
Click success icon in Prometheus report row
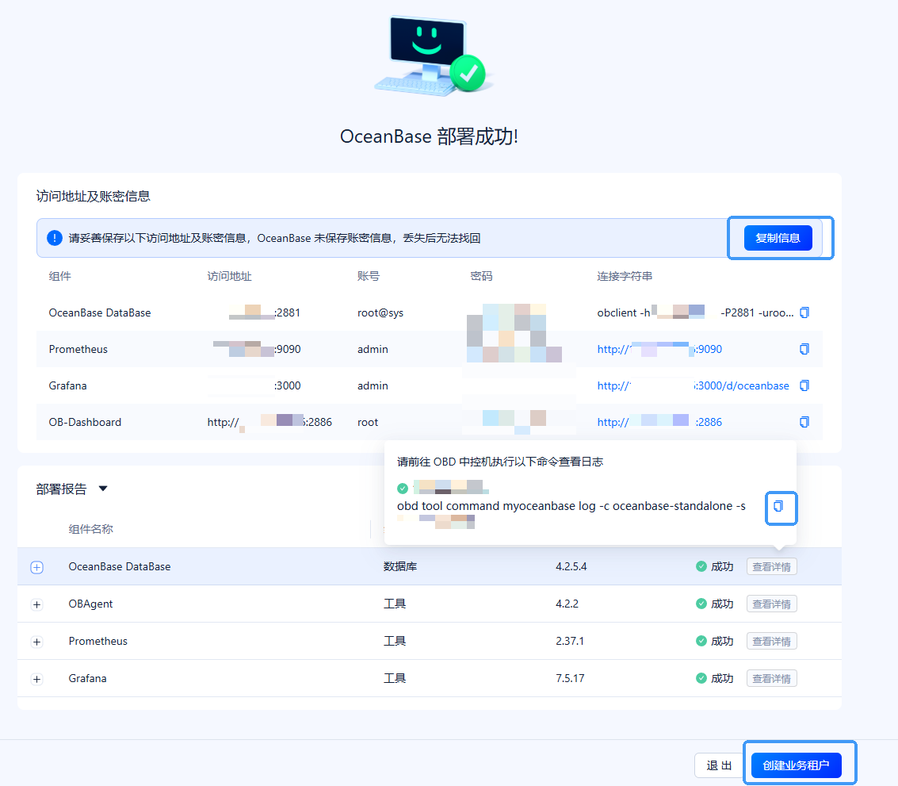[x=701, y=641]
